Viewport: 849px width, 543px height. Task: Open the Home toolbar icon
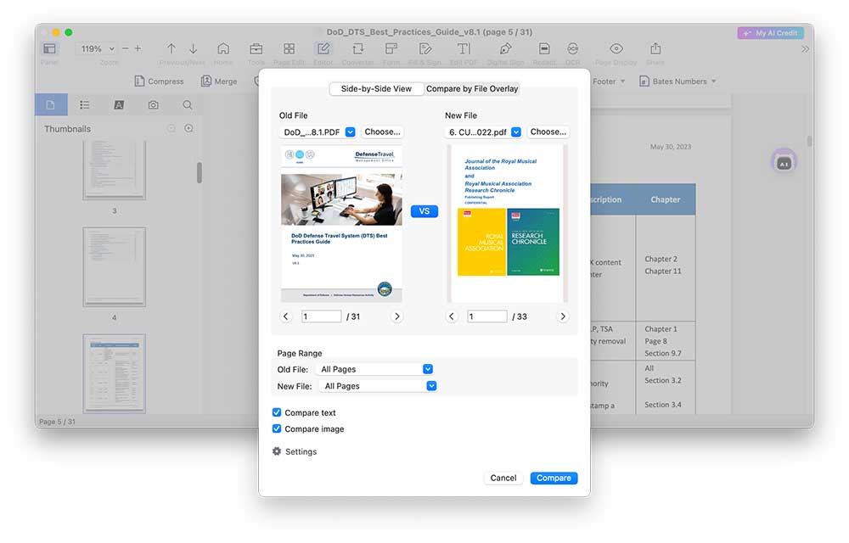223,48
